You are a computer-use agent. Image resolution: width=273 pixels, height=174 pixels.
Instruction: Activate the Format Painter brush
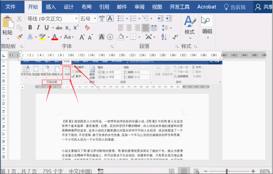click(x=19, y=37)
